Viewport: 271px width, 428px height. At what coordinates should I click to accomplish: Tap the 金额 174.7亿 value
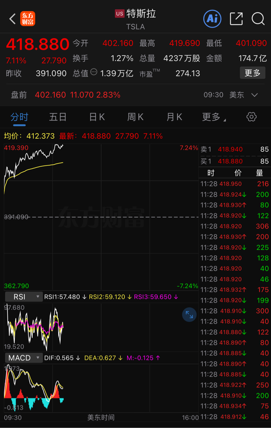point(253,58)
